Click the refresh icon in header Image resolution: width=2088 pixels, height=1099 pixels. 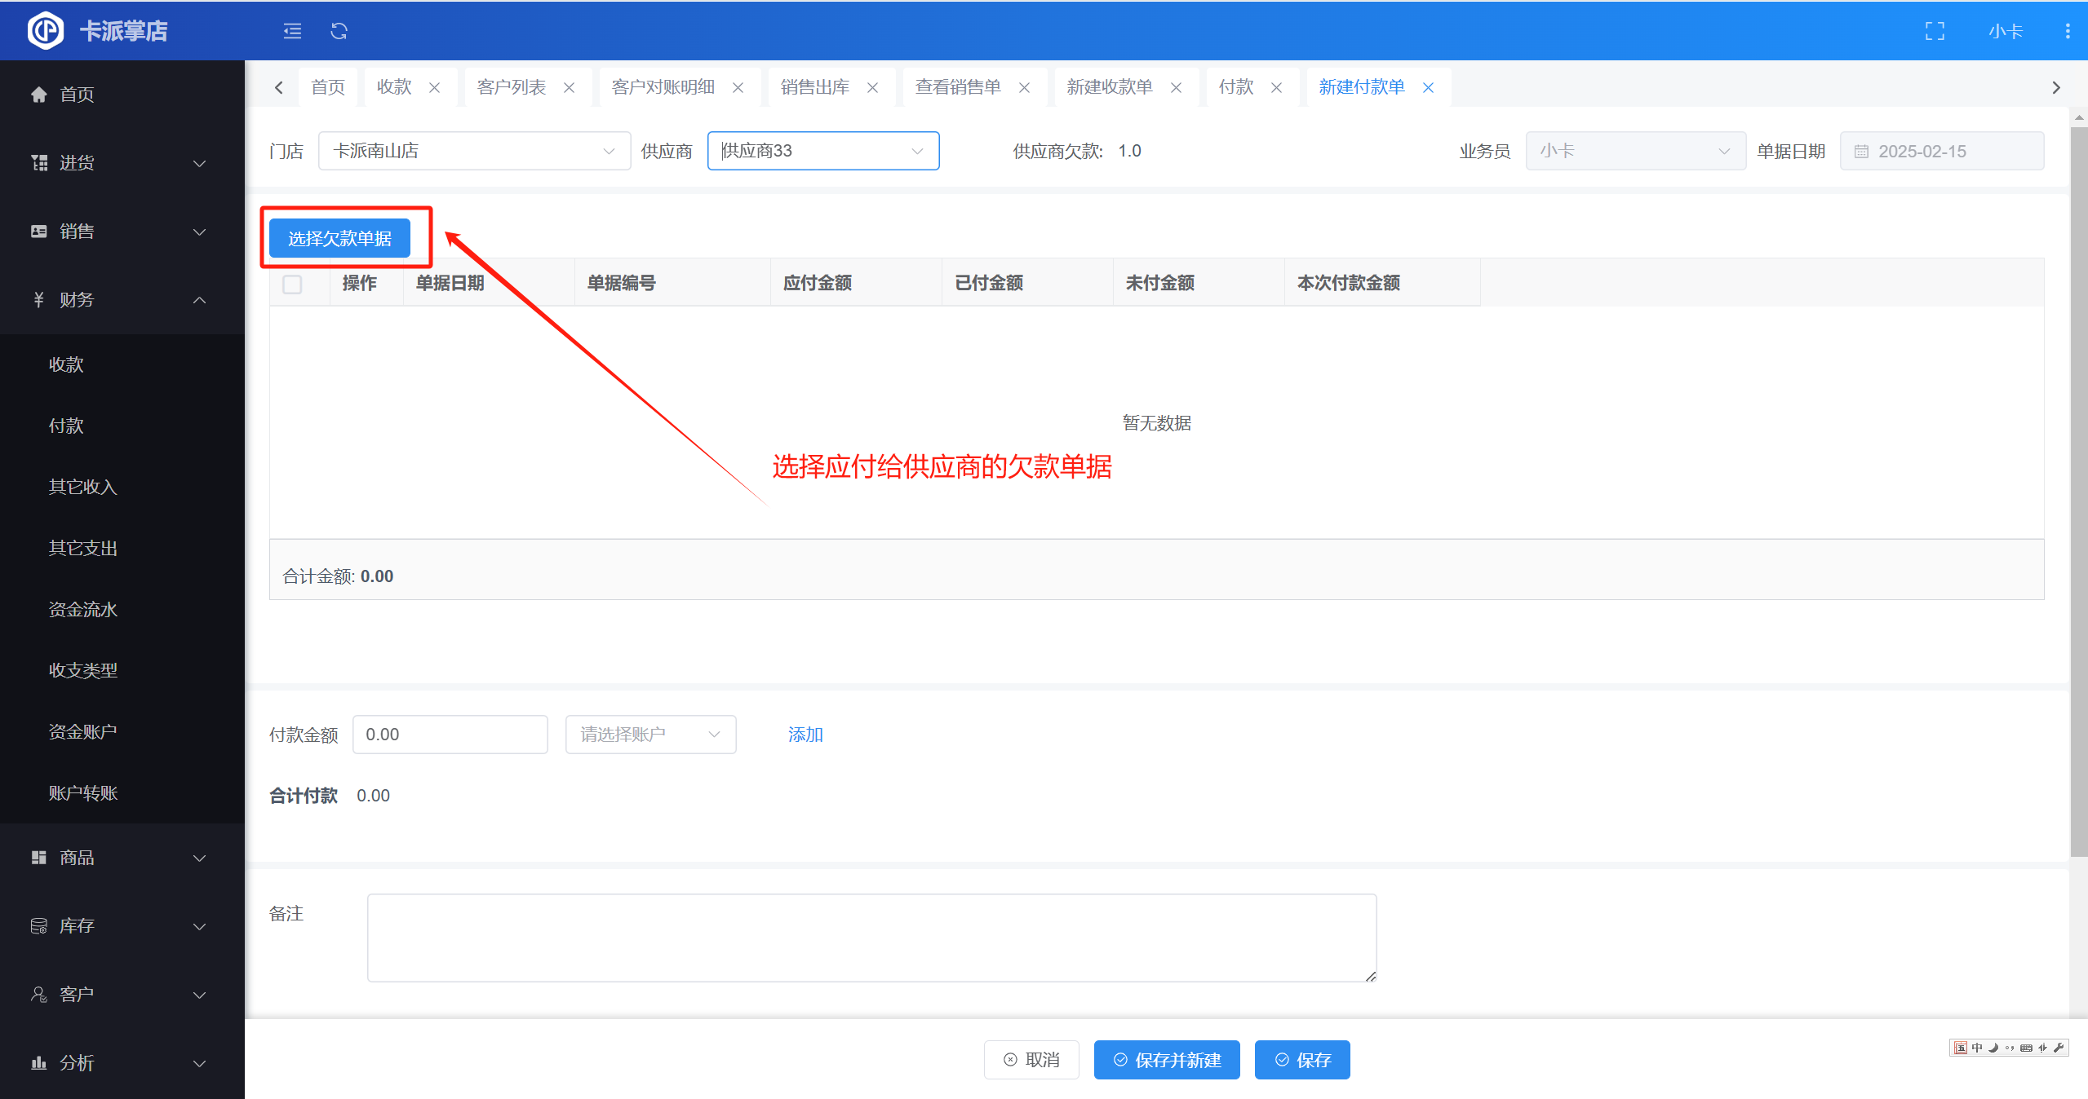[x=339, y=31]
